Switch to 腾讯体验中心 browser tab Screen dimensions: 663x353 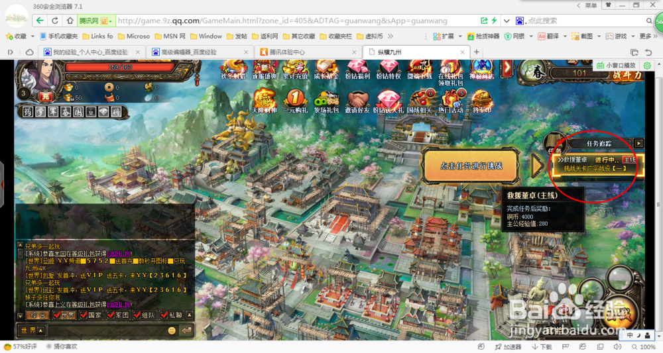(308, 52)
